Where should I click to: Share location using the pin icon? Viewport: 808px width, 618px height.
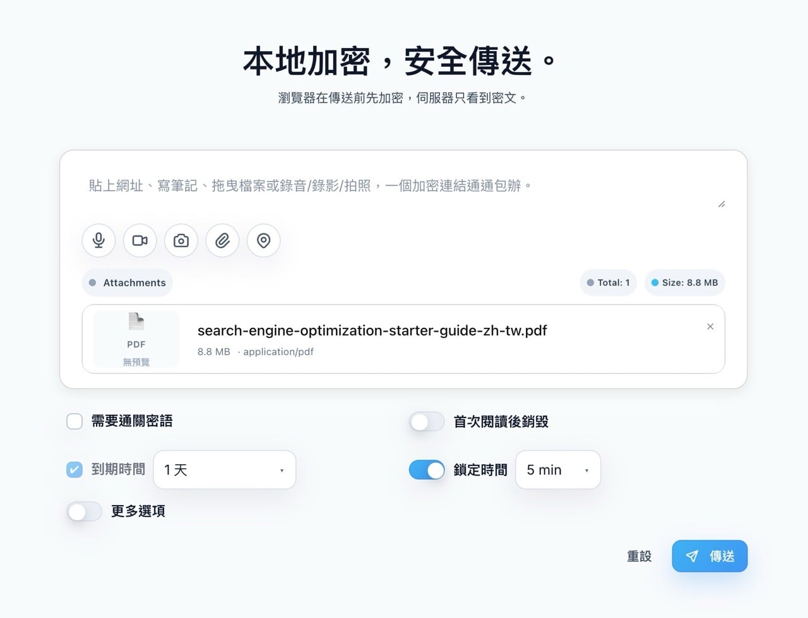263,240
